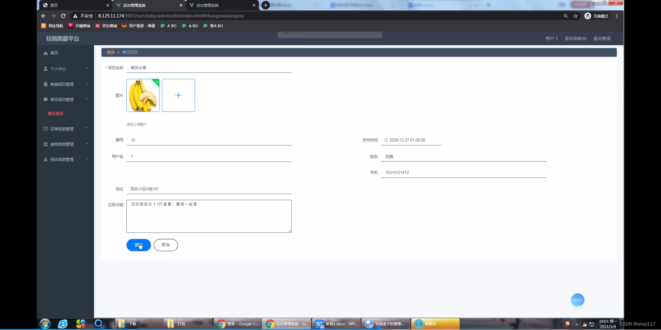Click the 地址 input field
Image resolution: width=661 pixels, height=330 pixels.
[209, 189]
